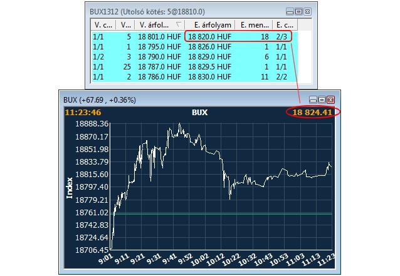Image resolution: width=400 pixels, height=276 pixels.
Task: Select bid price 18 801.0 HUF
Action: [159, 37]
